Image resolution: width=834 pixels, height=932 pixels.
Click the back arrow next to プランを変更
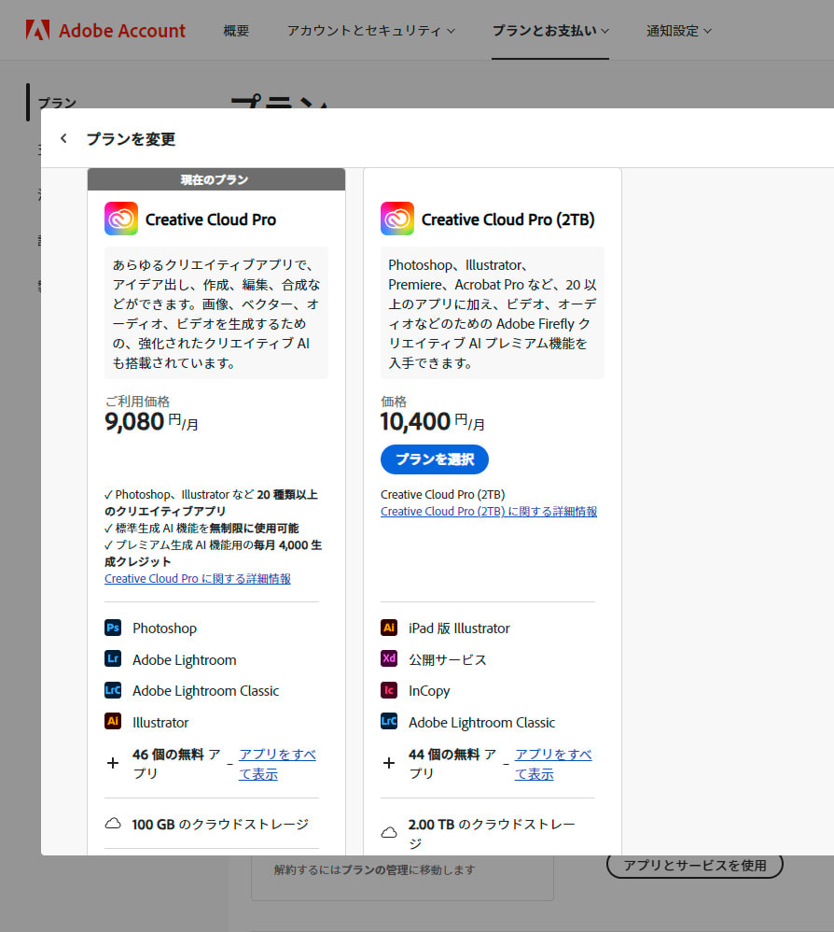tap(63, 138)
